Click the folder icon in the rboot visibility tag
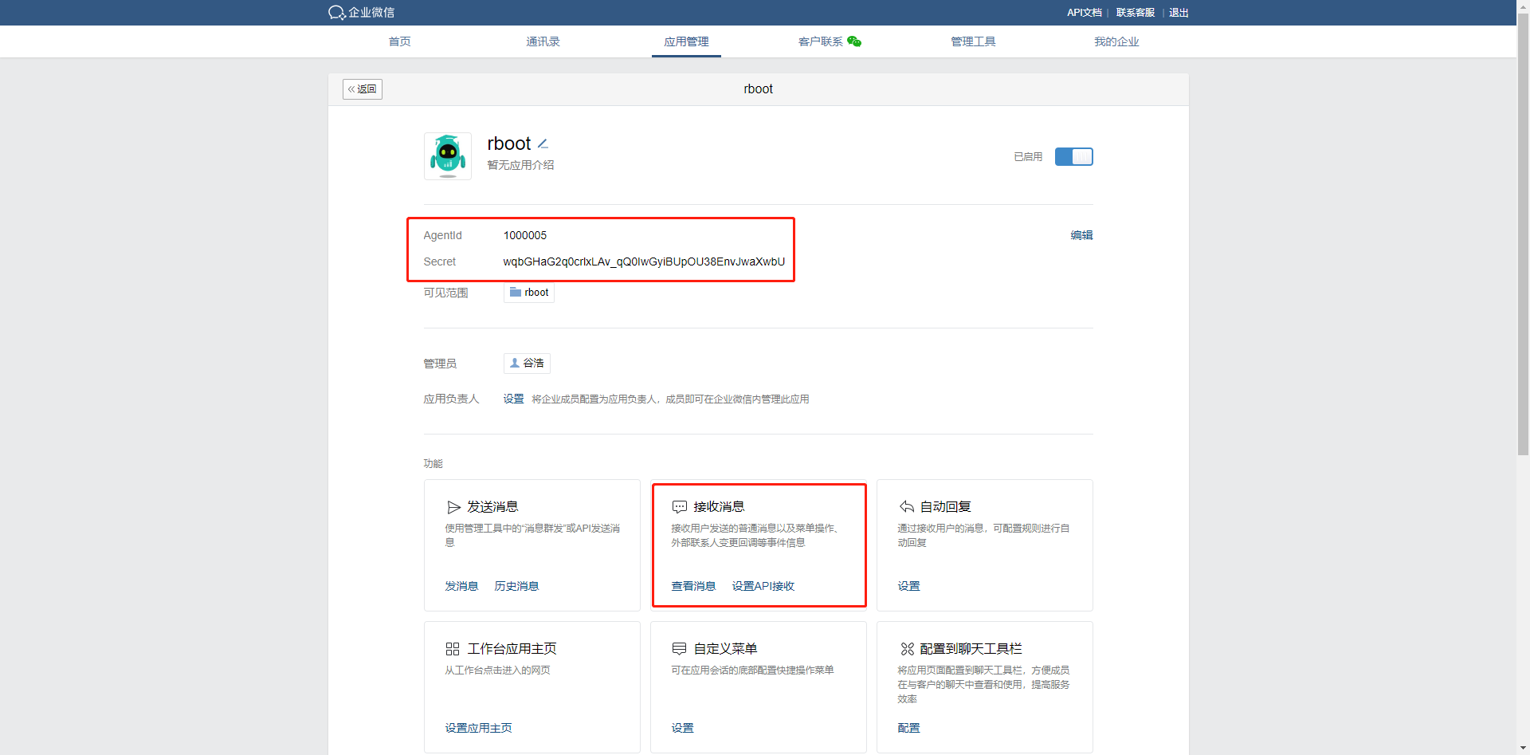Screen dimensions: 1530x755 click(x=515, y=292)
